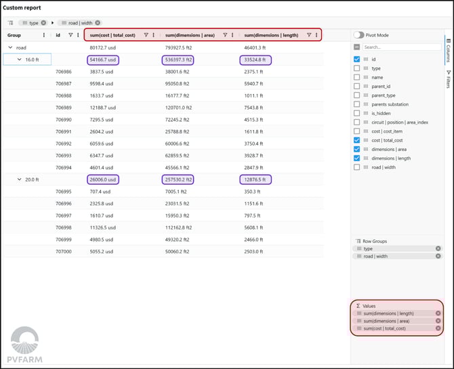Open menu for Group column header

tap(45, 35)
